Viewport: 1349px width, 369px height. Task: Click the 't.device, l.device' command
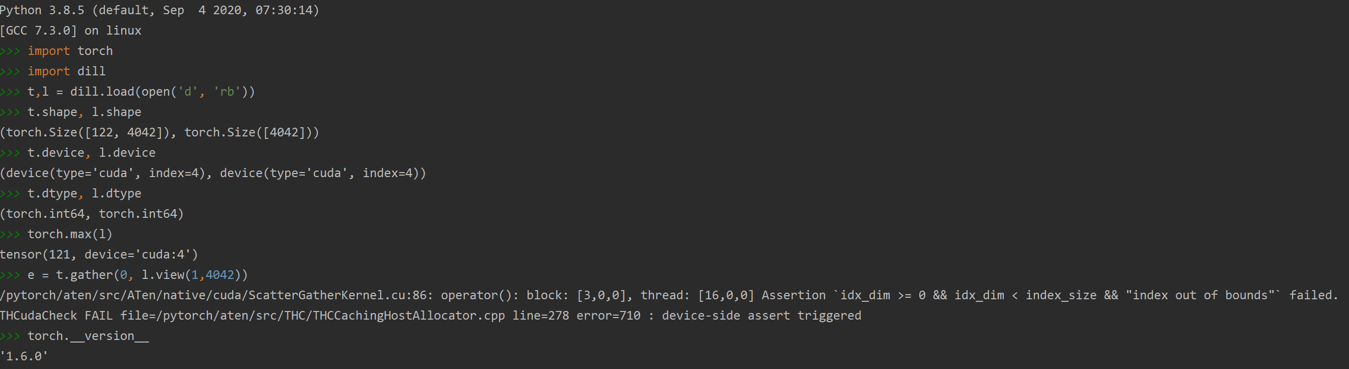(91, 153)
